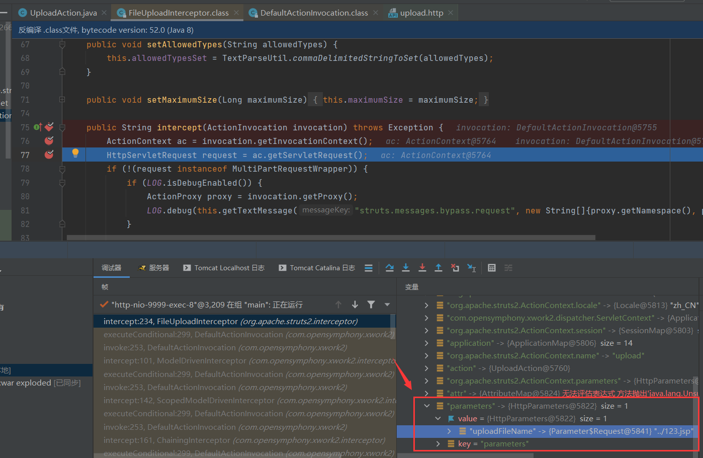Viewport: 703px width, 458px height.
Task: Click the red Force Step Into icon
Action: [x=422, y=268]
